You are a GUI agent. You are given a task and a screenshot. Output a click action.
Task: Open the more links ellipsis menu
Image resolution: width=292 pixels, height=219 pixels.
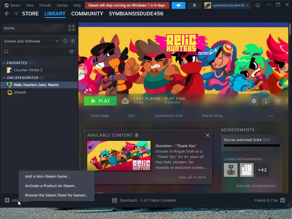[270, 116]
